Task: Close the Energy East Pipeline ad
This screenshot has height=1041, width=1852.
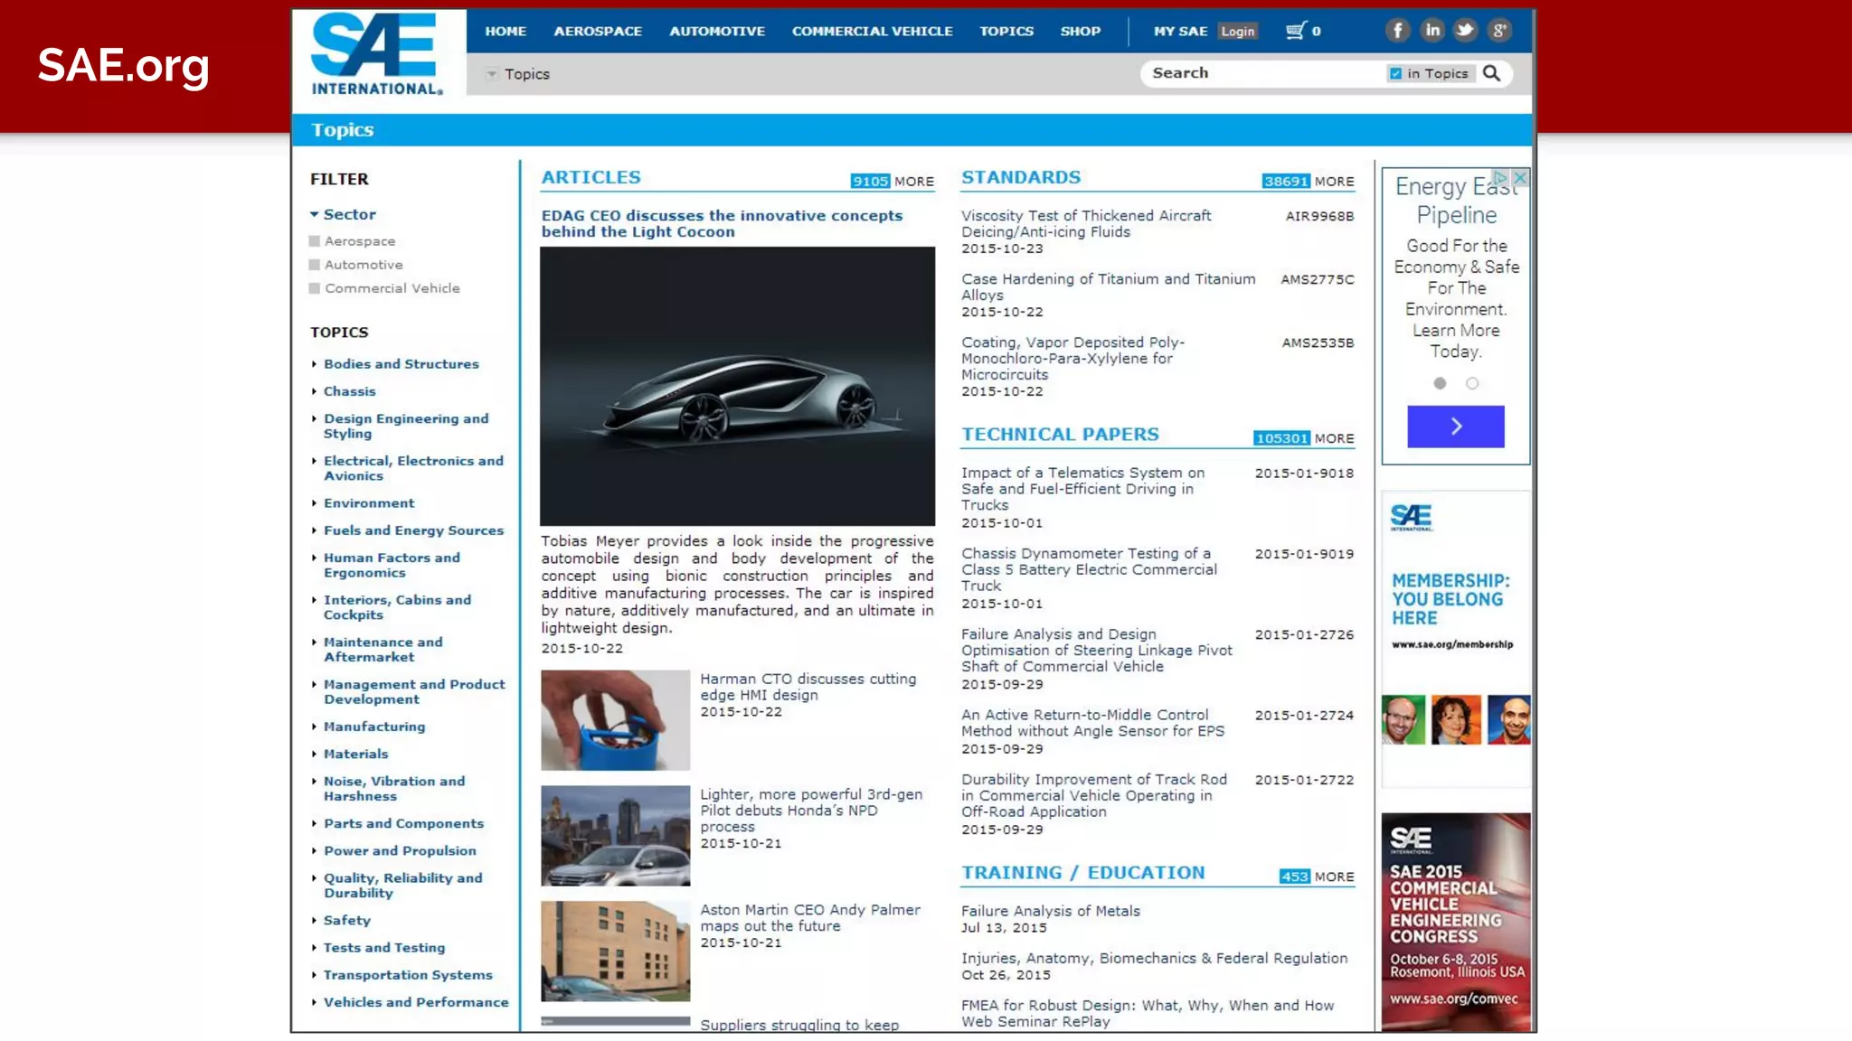Action: click(1520, 178)
